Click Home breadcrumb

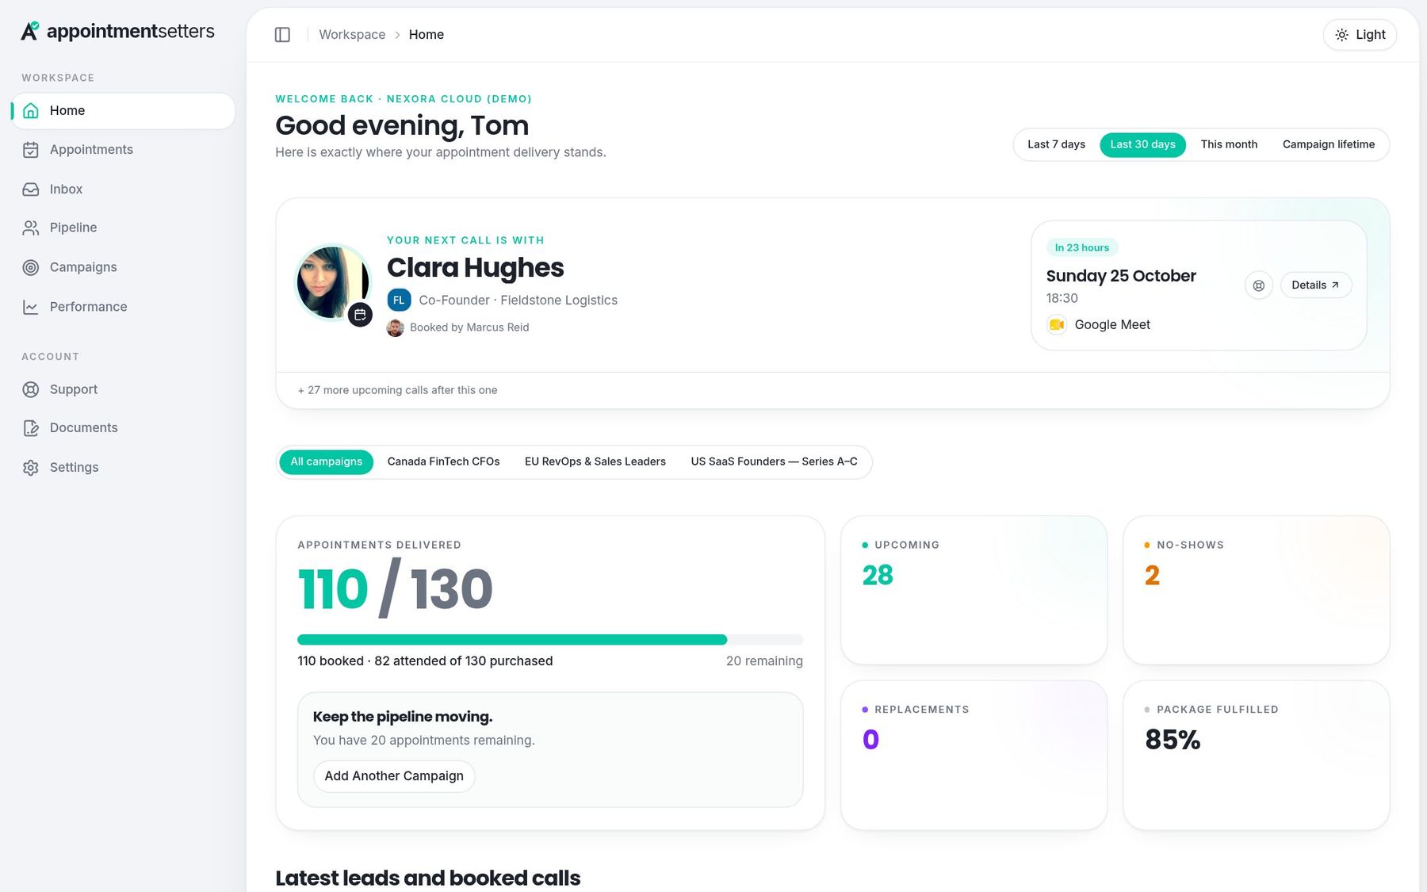(x=427, y=35)
